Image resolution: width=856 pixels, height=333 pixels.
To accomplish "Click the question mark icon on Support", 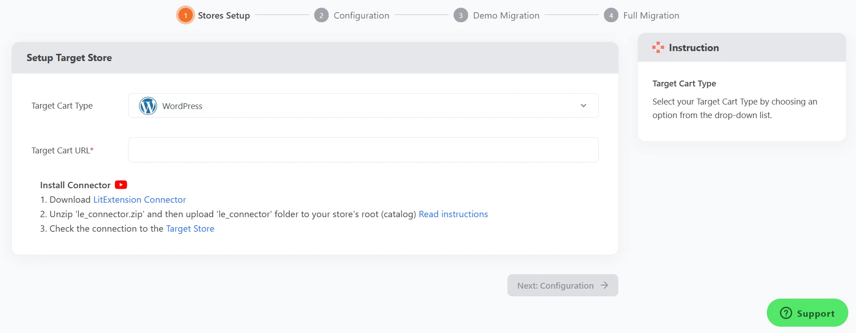I will (786, 313).
